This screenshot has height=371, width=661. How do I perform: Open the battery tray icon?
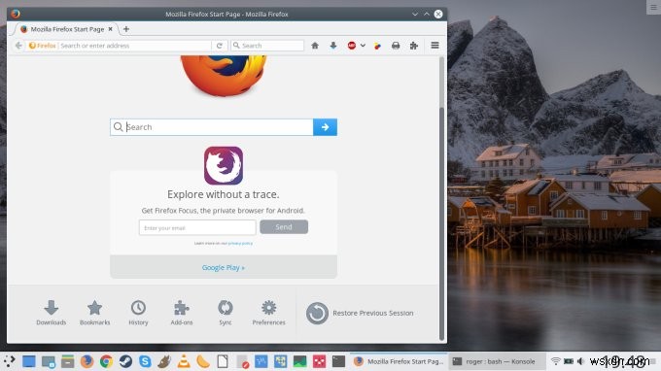[x=569, y=361]
